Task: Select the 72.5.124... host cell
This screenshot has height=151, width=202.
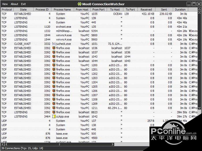Action: coord(115,44)
